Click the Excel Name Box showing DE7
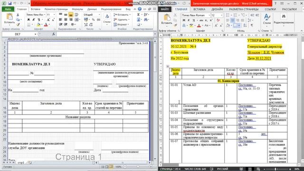 (18, 34)
